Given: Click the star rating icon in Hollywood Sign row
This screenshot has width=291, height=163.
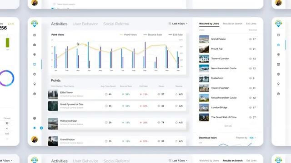Looking at the screenshot, I should coord(176,122).
